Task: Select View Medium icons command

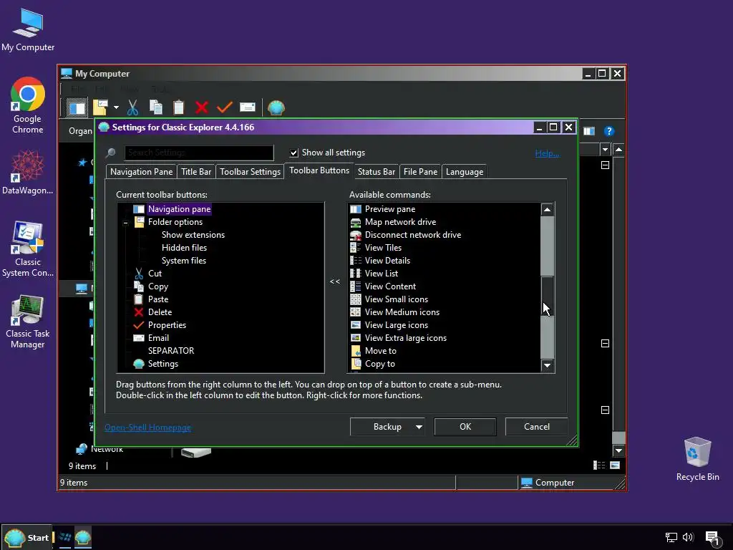Action: pos(402,312)
